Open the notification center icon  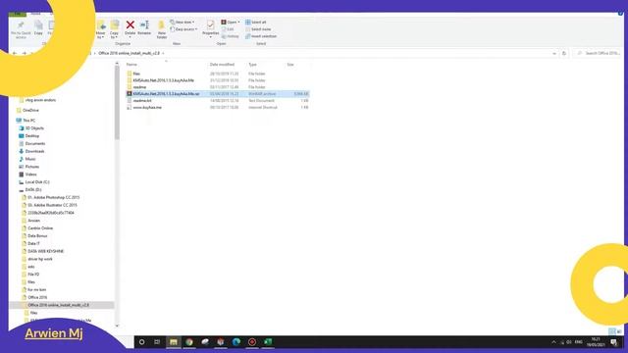tap(614, 342)
